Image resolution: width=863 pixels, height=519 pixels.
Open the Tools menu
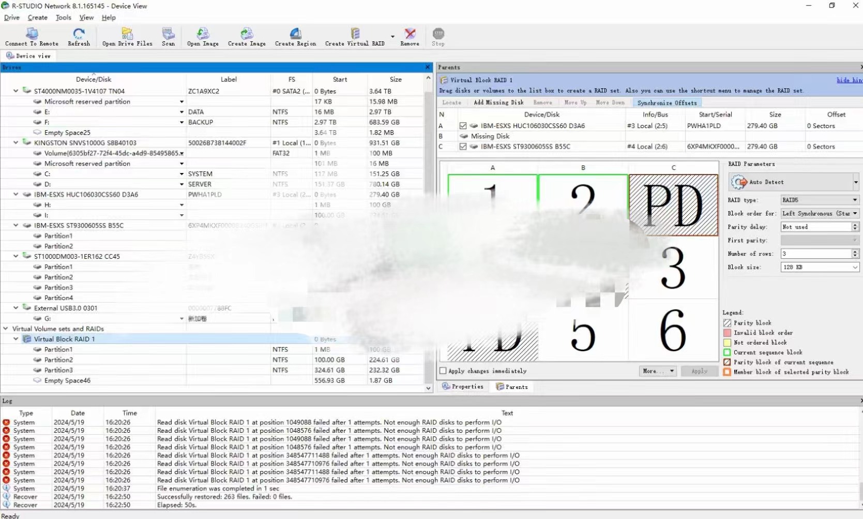point(63,18)
